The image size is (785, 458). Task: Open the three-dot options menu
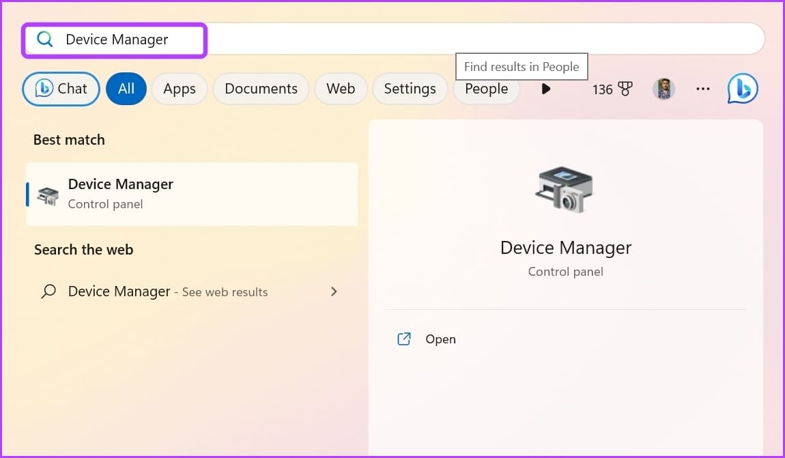pyautogui.click(x=703, y=89)
